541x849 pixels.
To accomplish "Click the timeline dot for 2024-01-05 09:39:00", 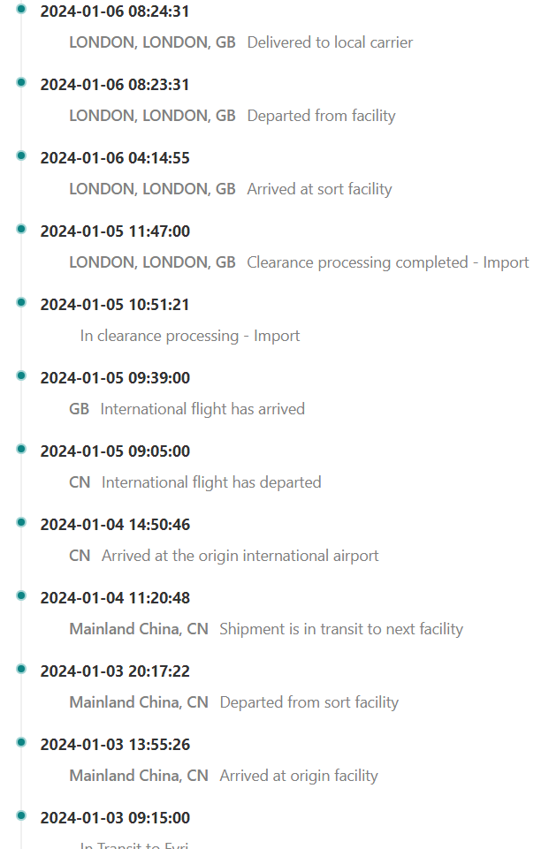I will coord(21,375).
